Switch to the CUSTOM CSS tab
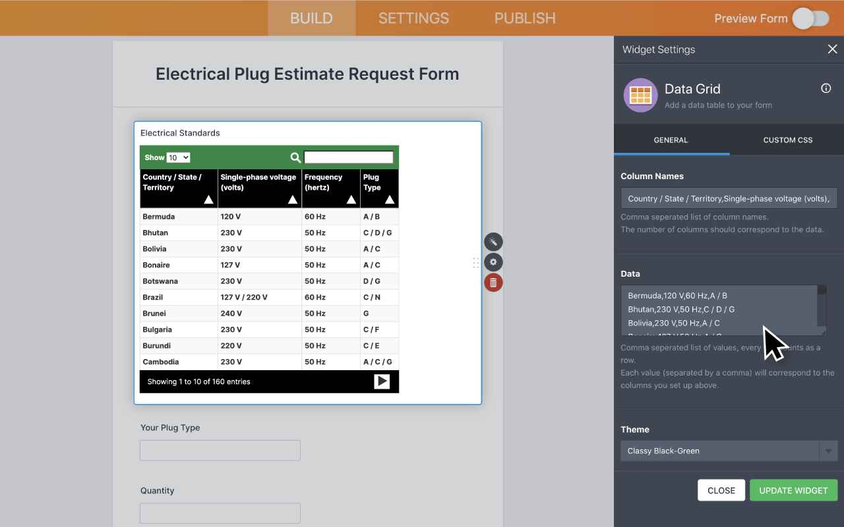This screenshot has width=844, height=527. (x=787, y=140)
